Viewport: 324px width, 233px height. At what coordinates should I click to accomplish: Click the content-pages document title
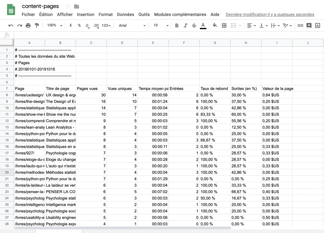click(40, 6)
